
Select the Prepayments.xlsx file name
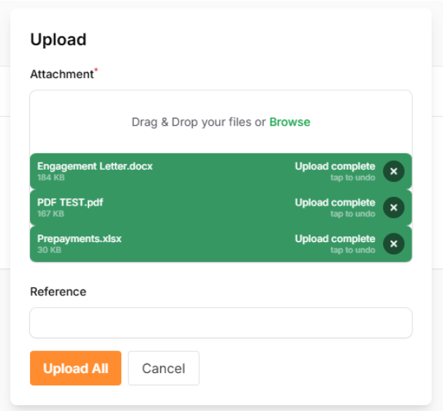click(x=79, y=238)
